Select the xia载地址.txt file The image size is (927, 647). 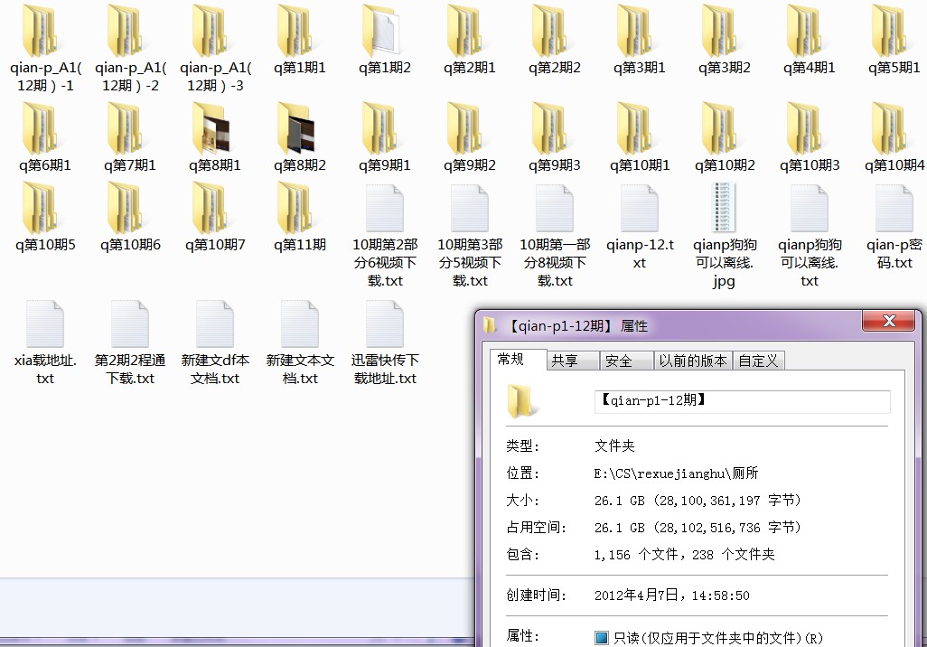tap(45, 324)
